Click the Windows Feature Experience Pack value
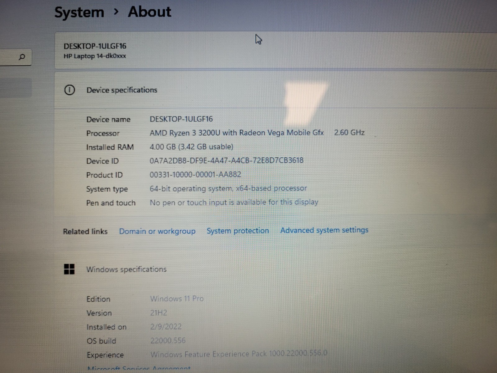This screenshot has height=373, width=497. 239,354
